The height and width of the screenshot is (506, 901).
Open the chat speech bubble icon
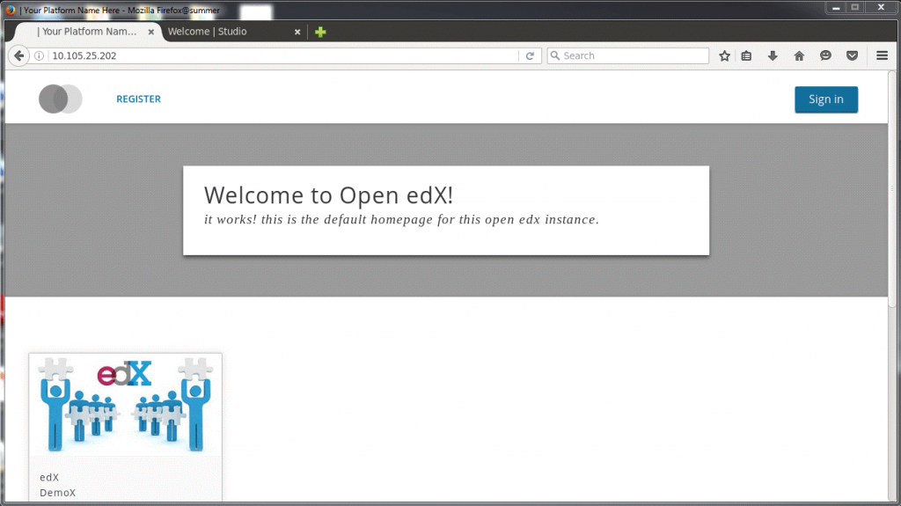click(825, 55)
